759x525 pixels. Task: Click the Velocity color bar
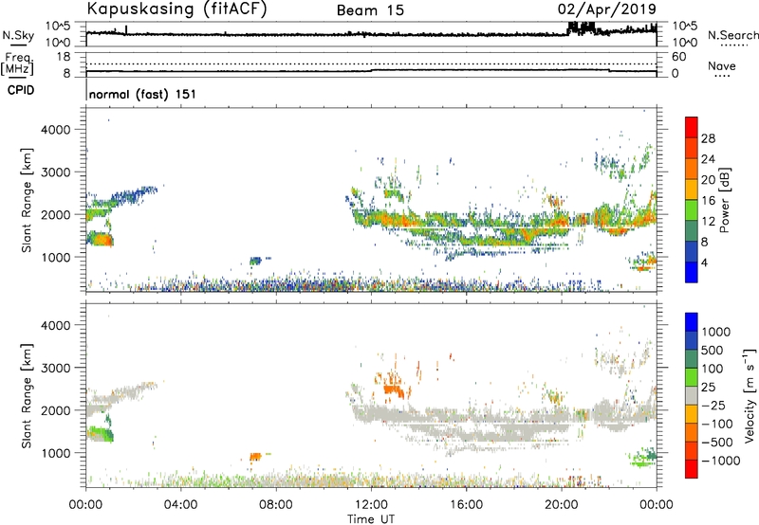click(692, 395)
